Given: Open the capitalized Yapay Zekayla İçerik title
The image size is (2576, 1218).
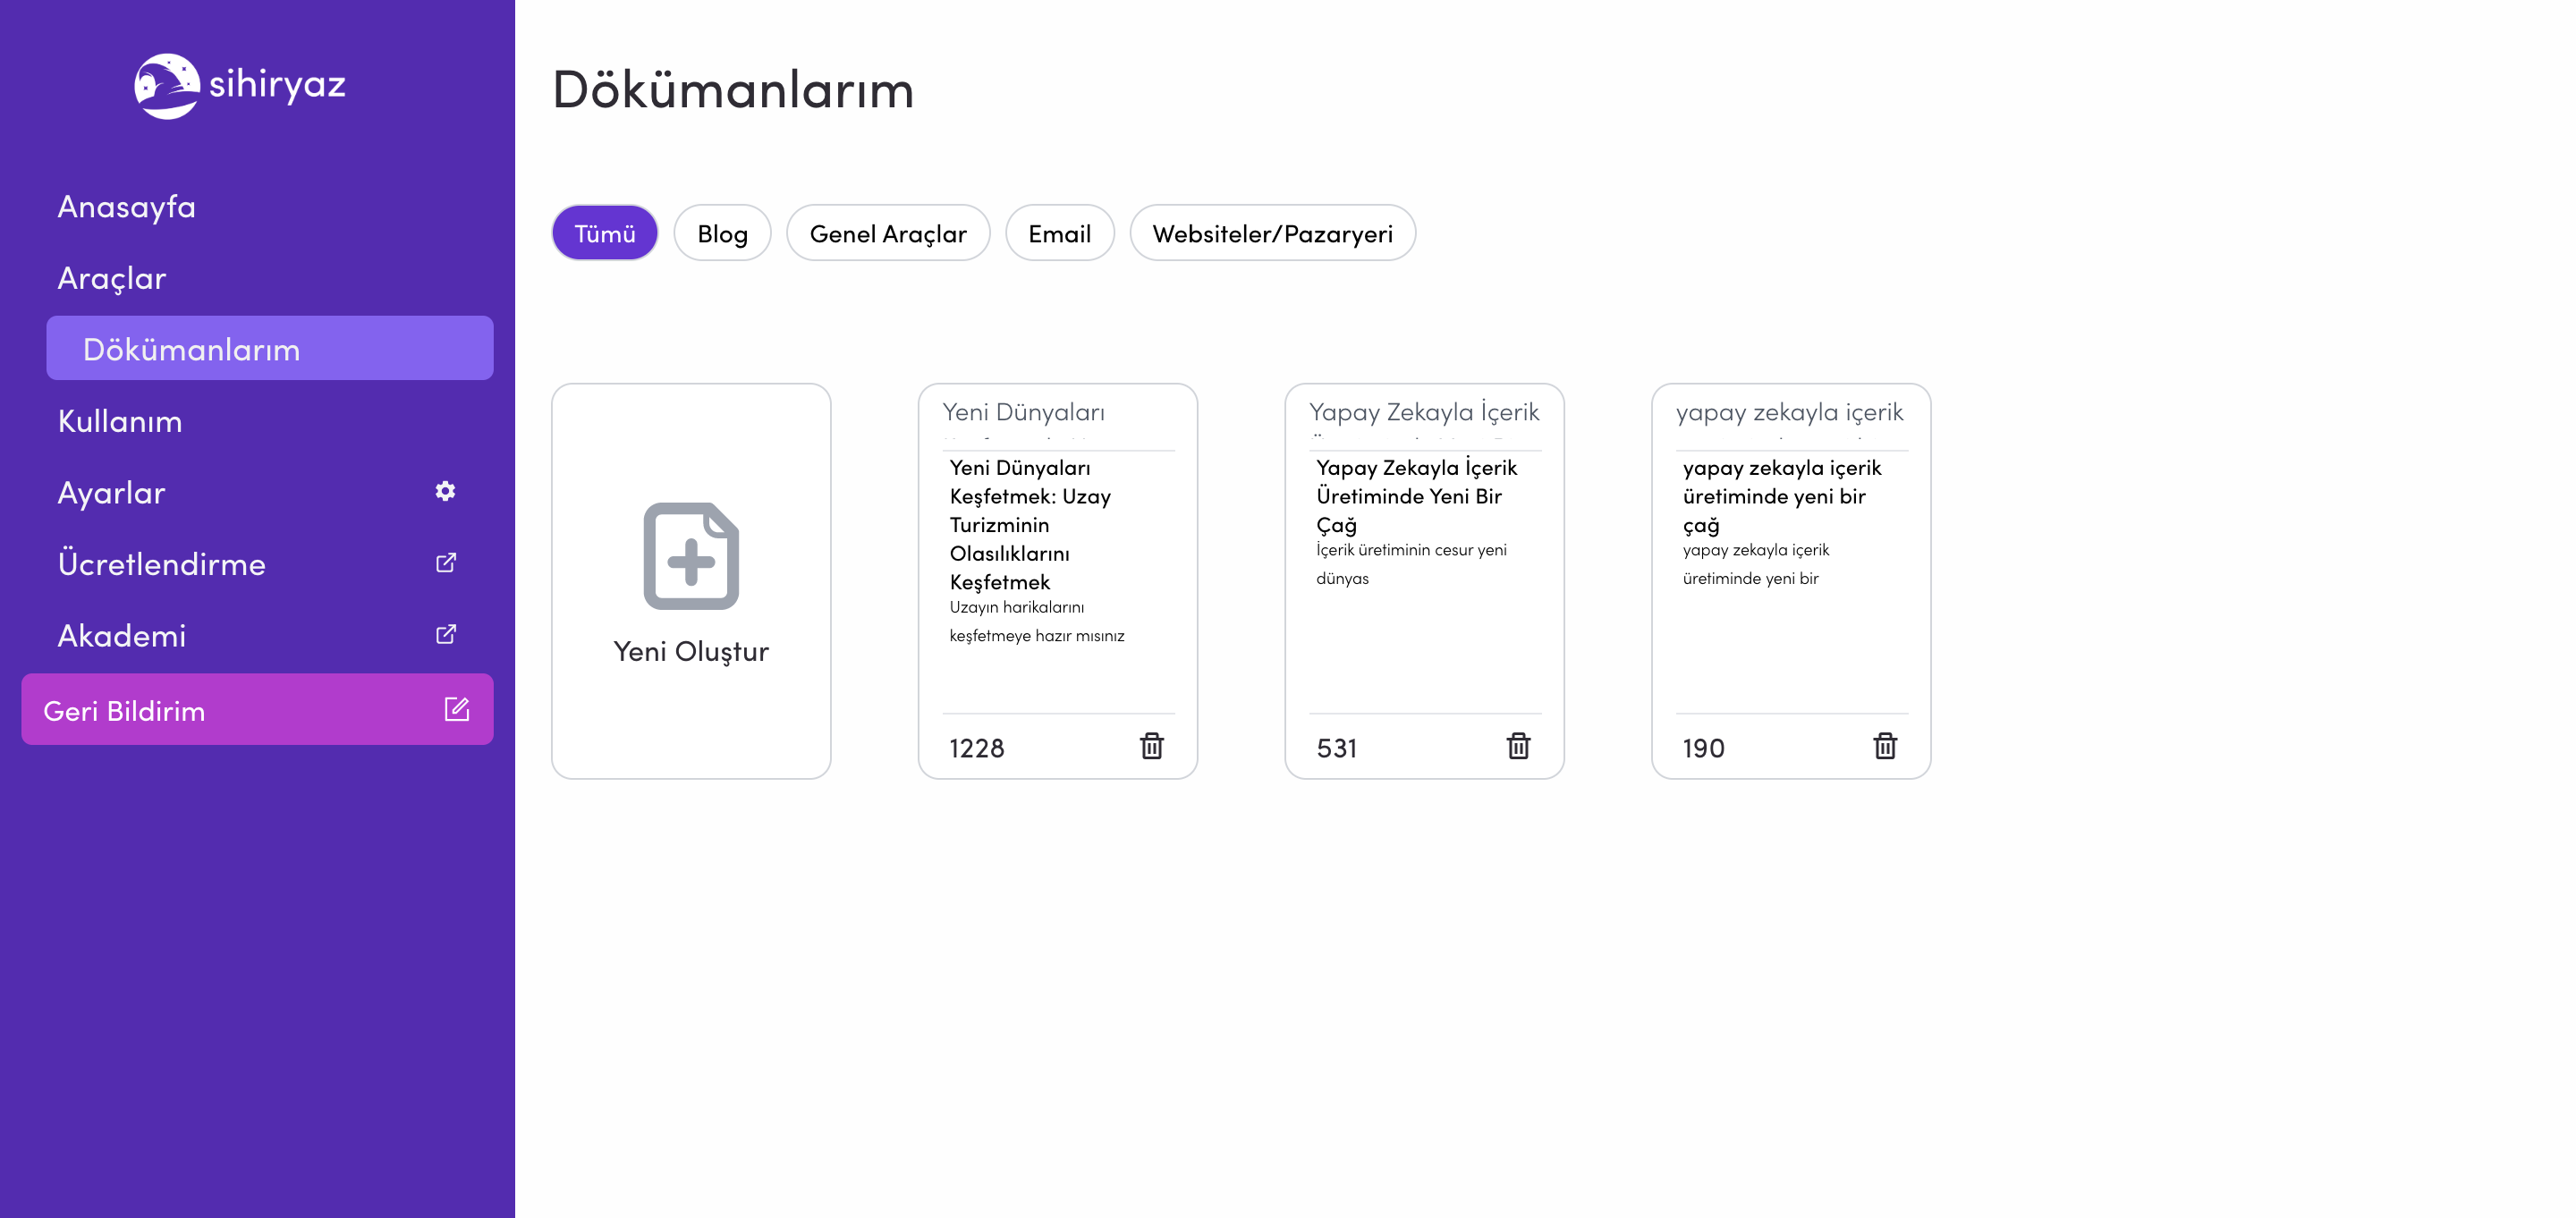Looking at the screenshot, I should tap(1424, 412).
